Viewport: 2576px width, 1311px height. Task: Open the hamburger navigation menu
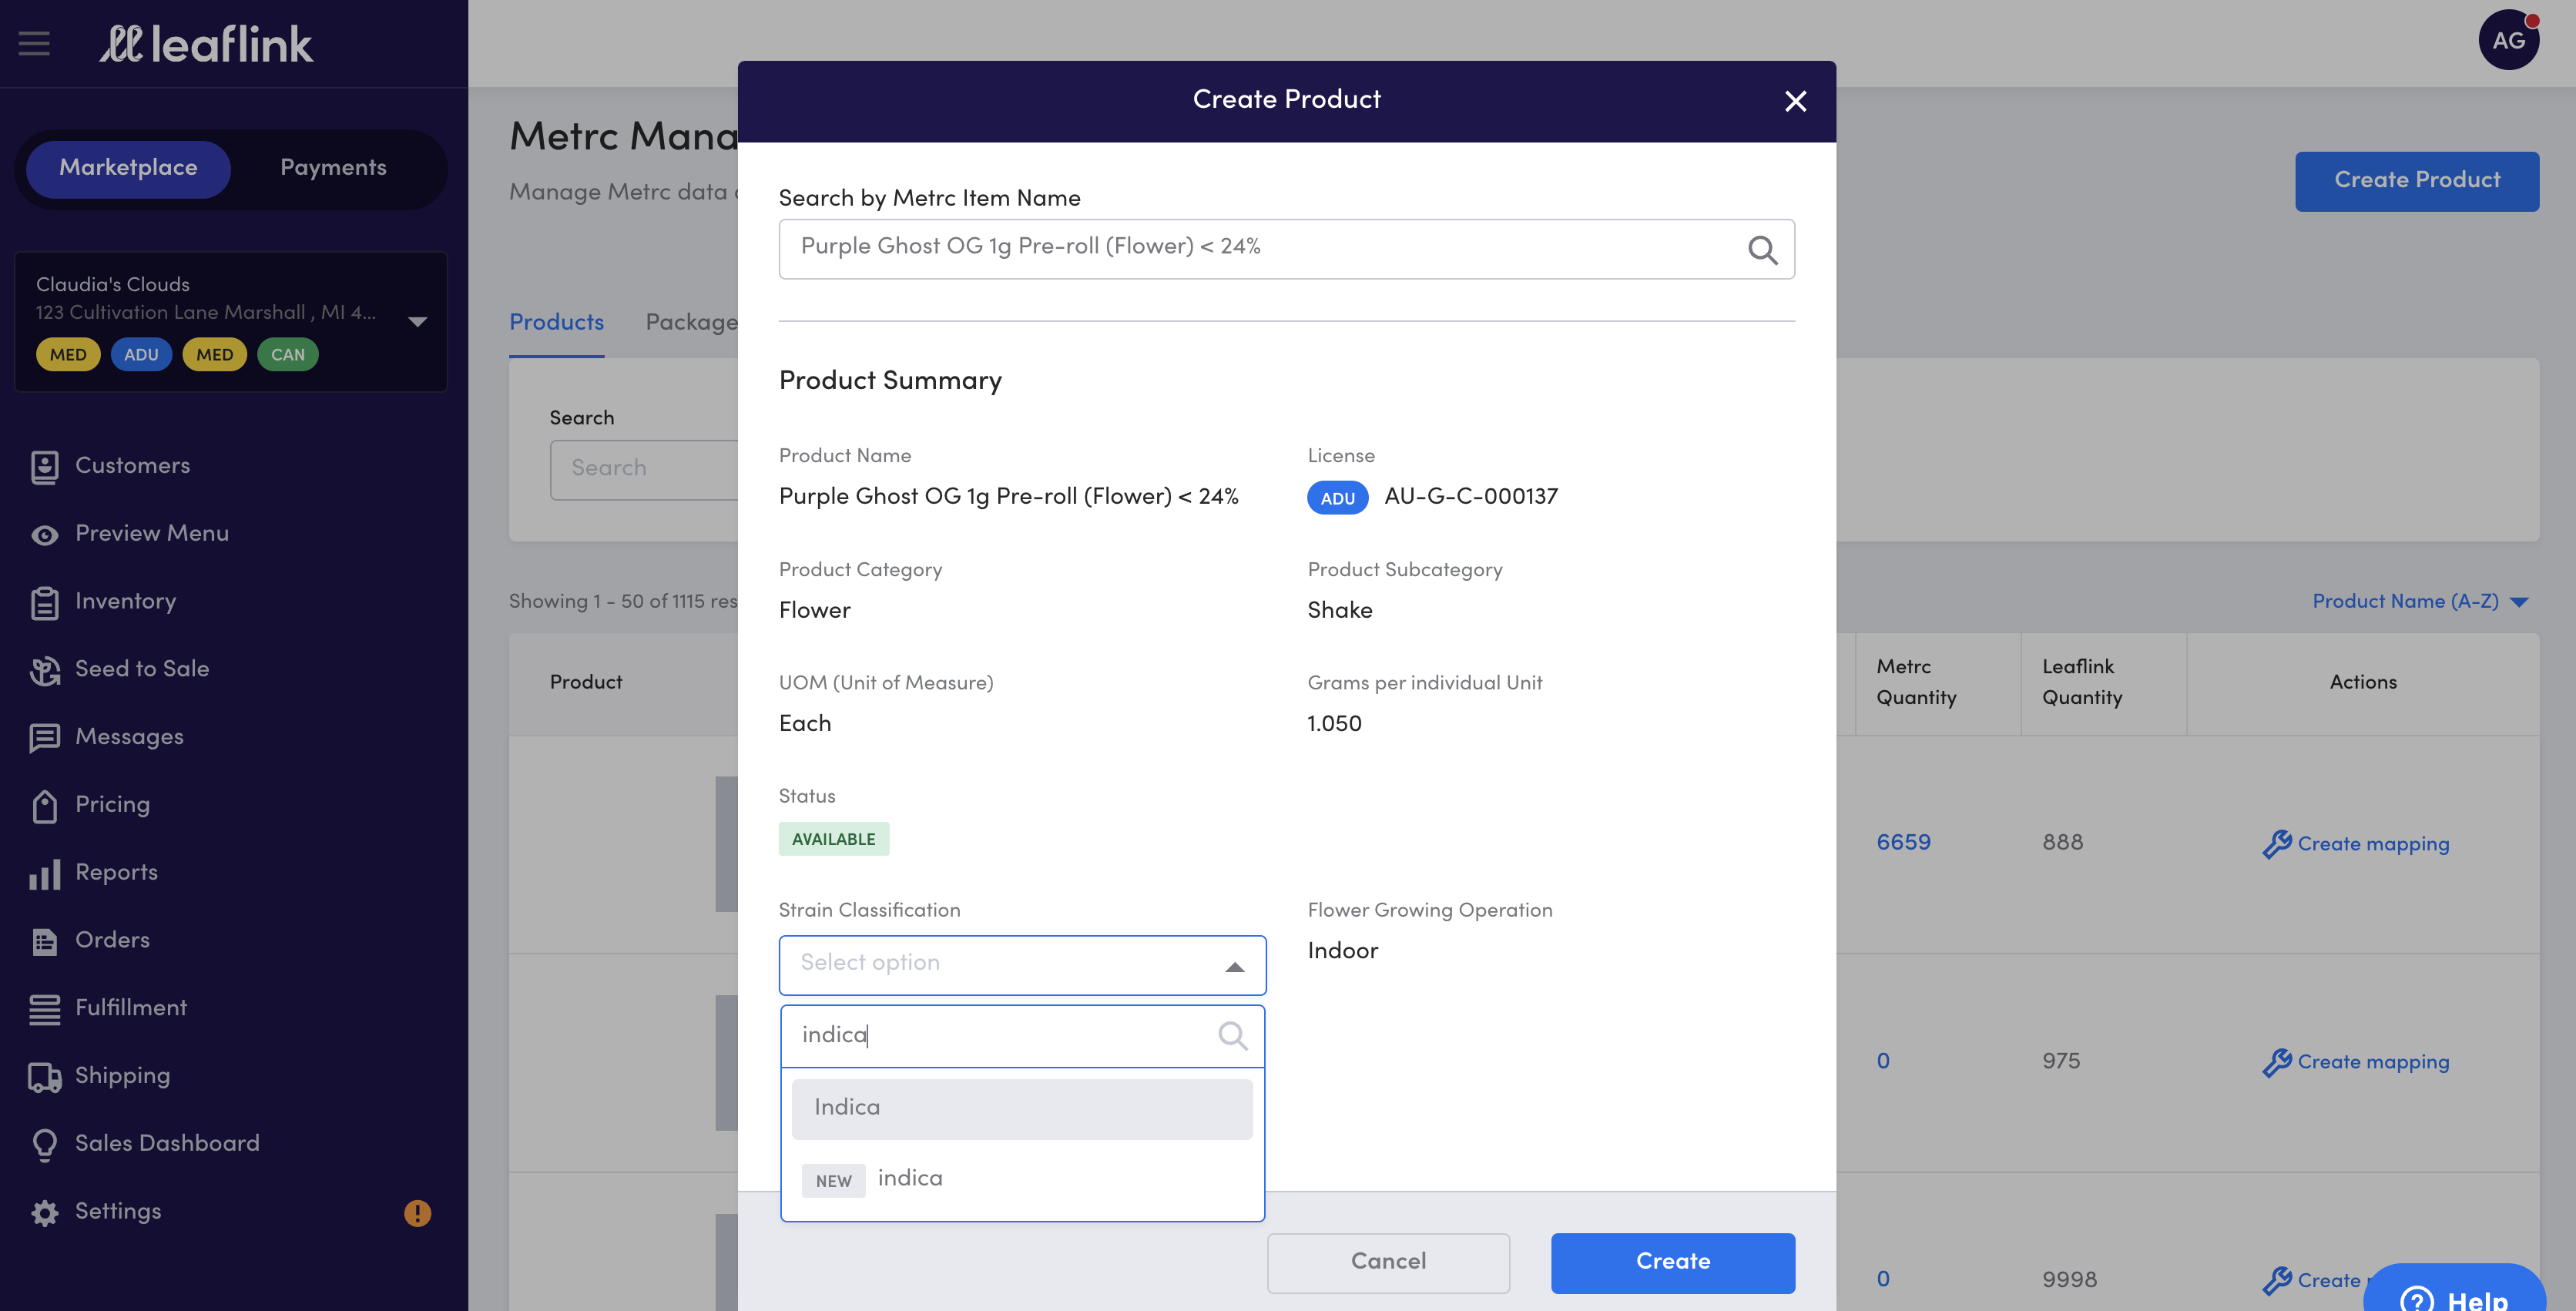[34, 43]
